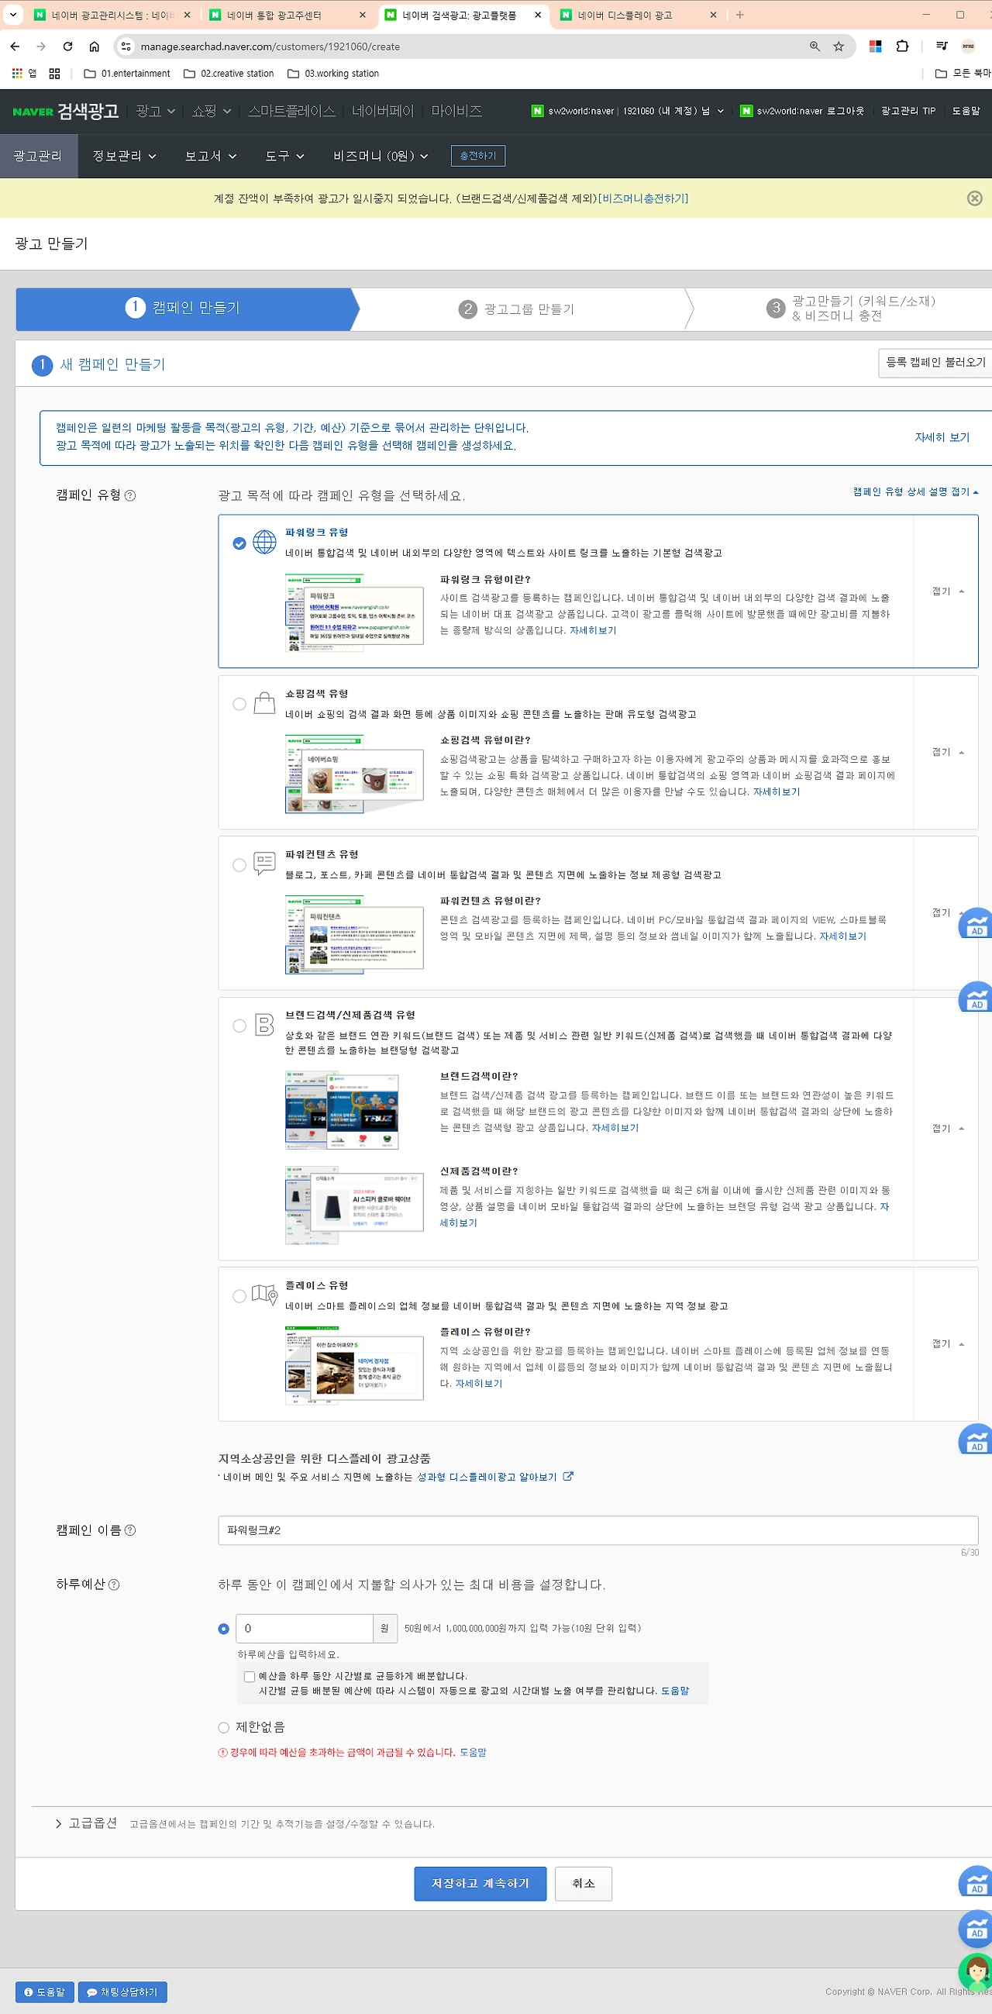Open the 비즈머니충전하기 link in the banner
The image size is (992, 2014).
642,198
